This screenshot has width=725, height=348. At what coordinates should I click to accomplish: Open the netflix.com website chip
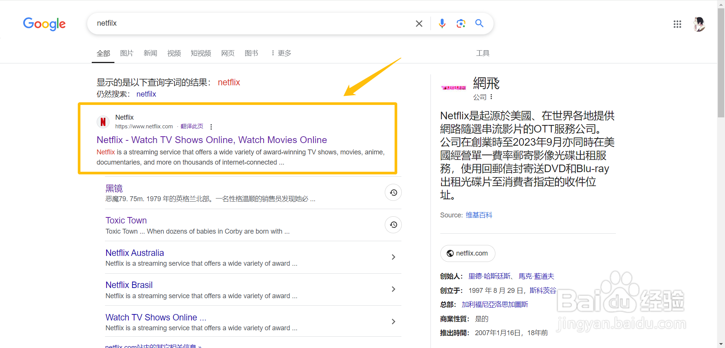[467, 253]
